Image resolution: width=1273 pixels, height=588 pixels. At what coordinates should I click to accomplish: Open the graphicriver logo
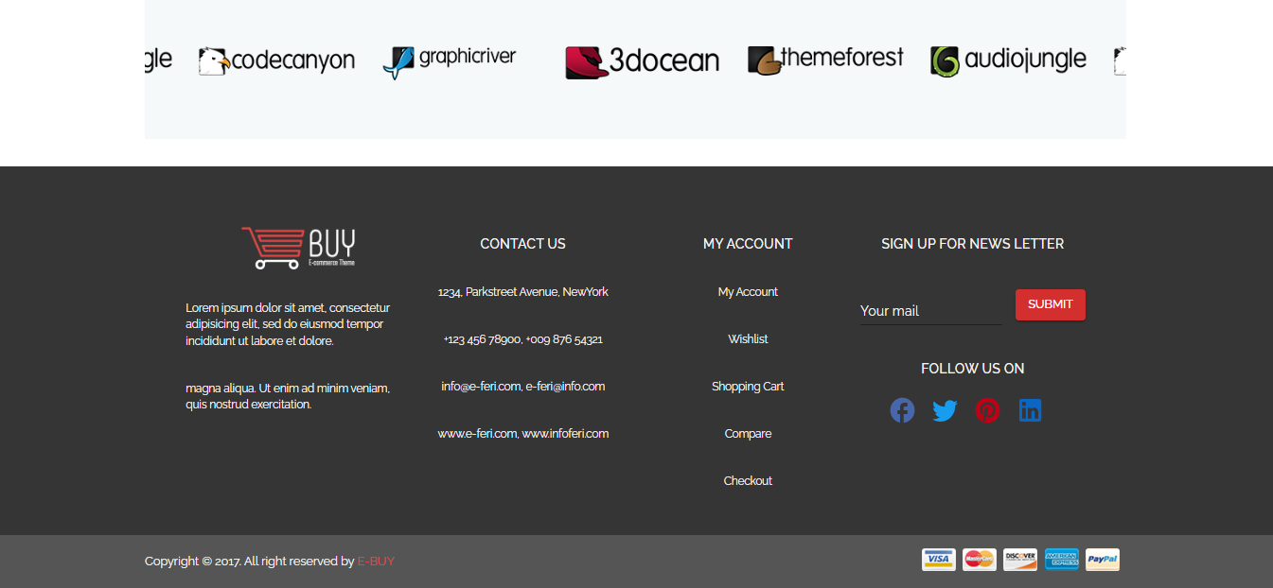click(x=451, y=59)
